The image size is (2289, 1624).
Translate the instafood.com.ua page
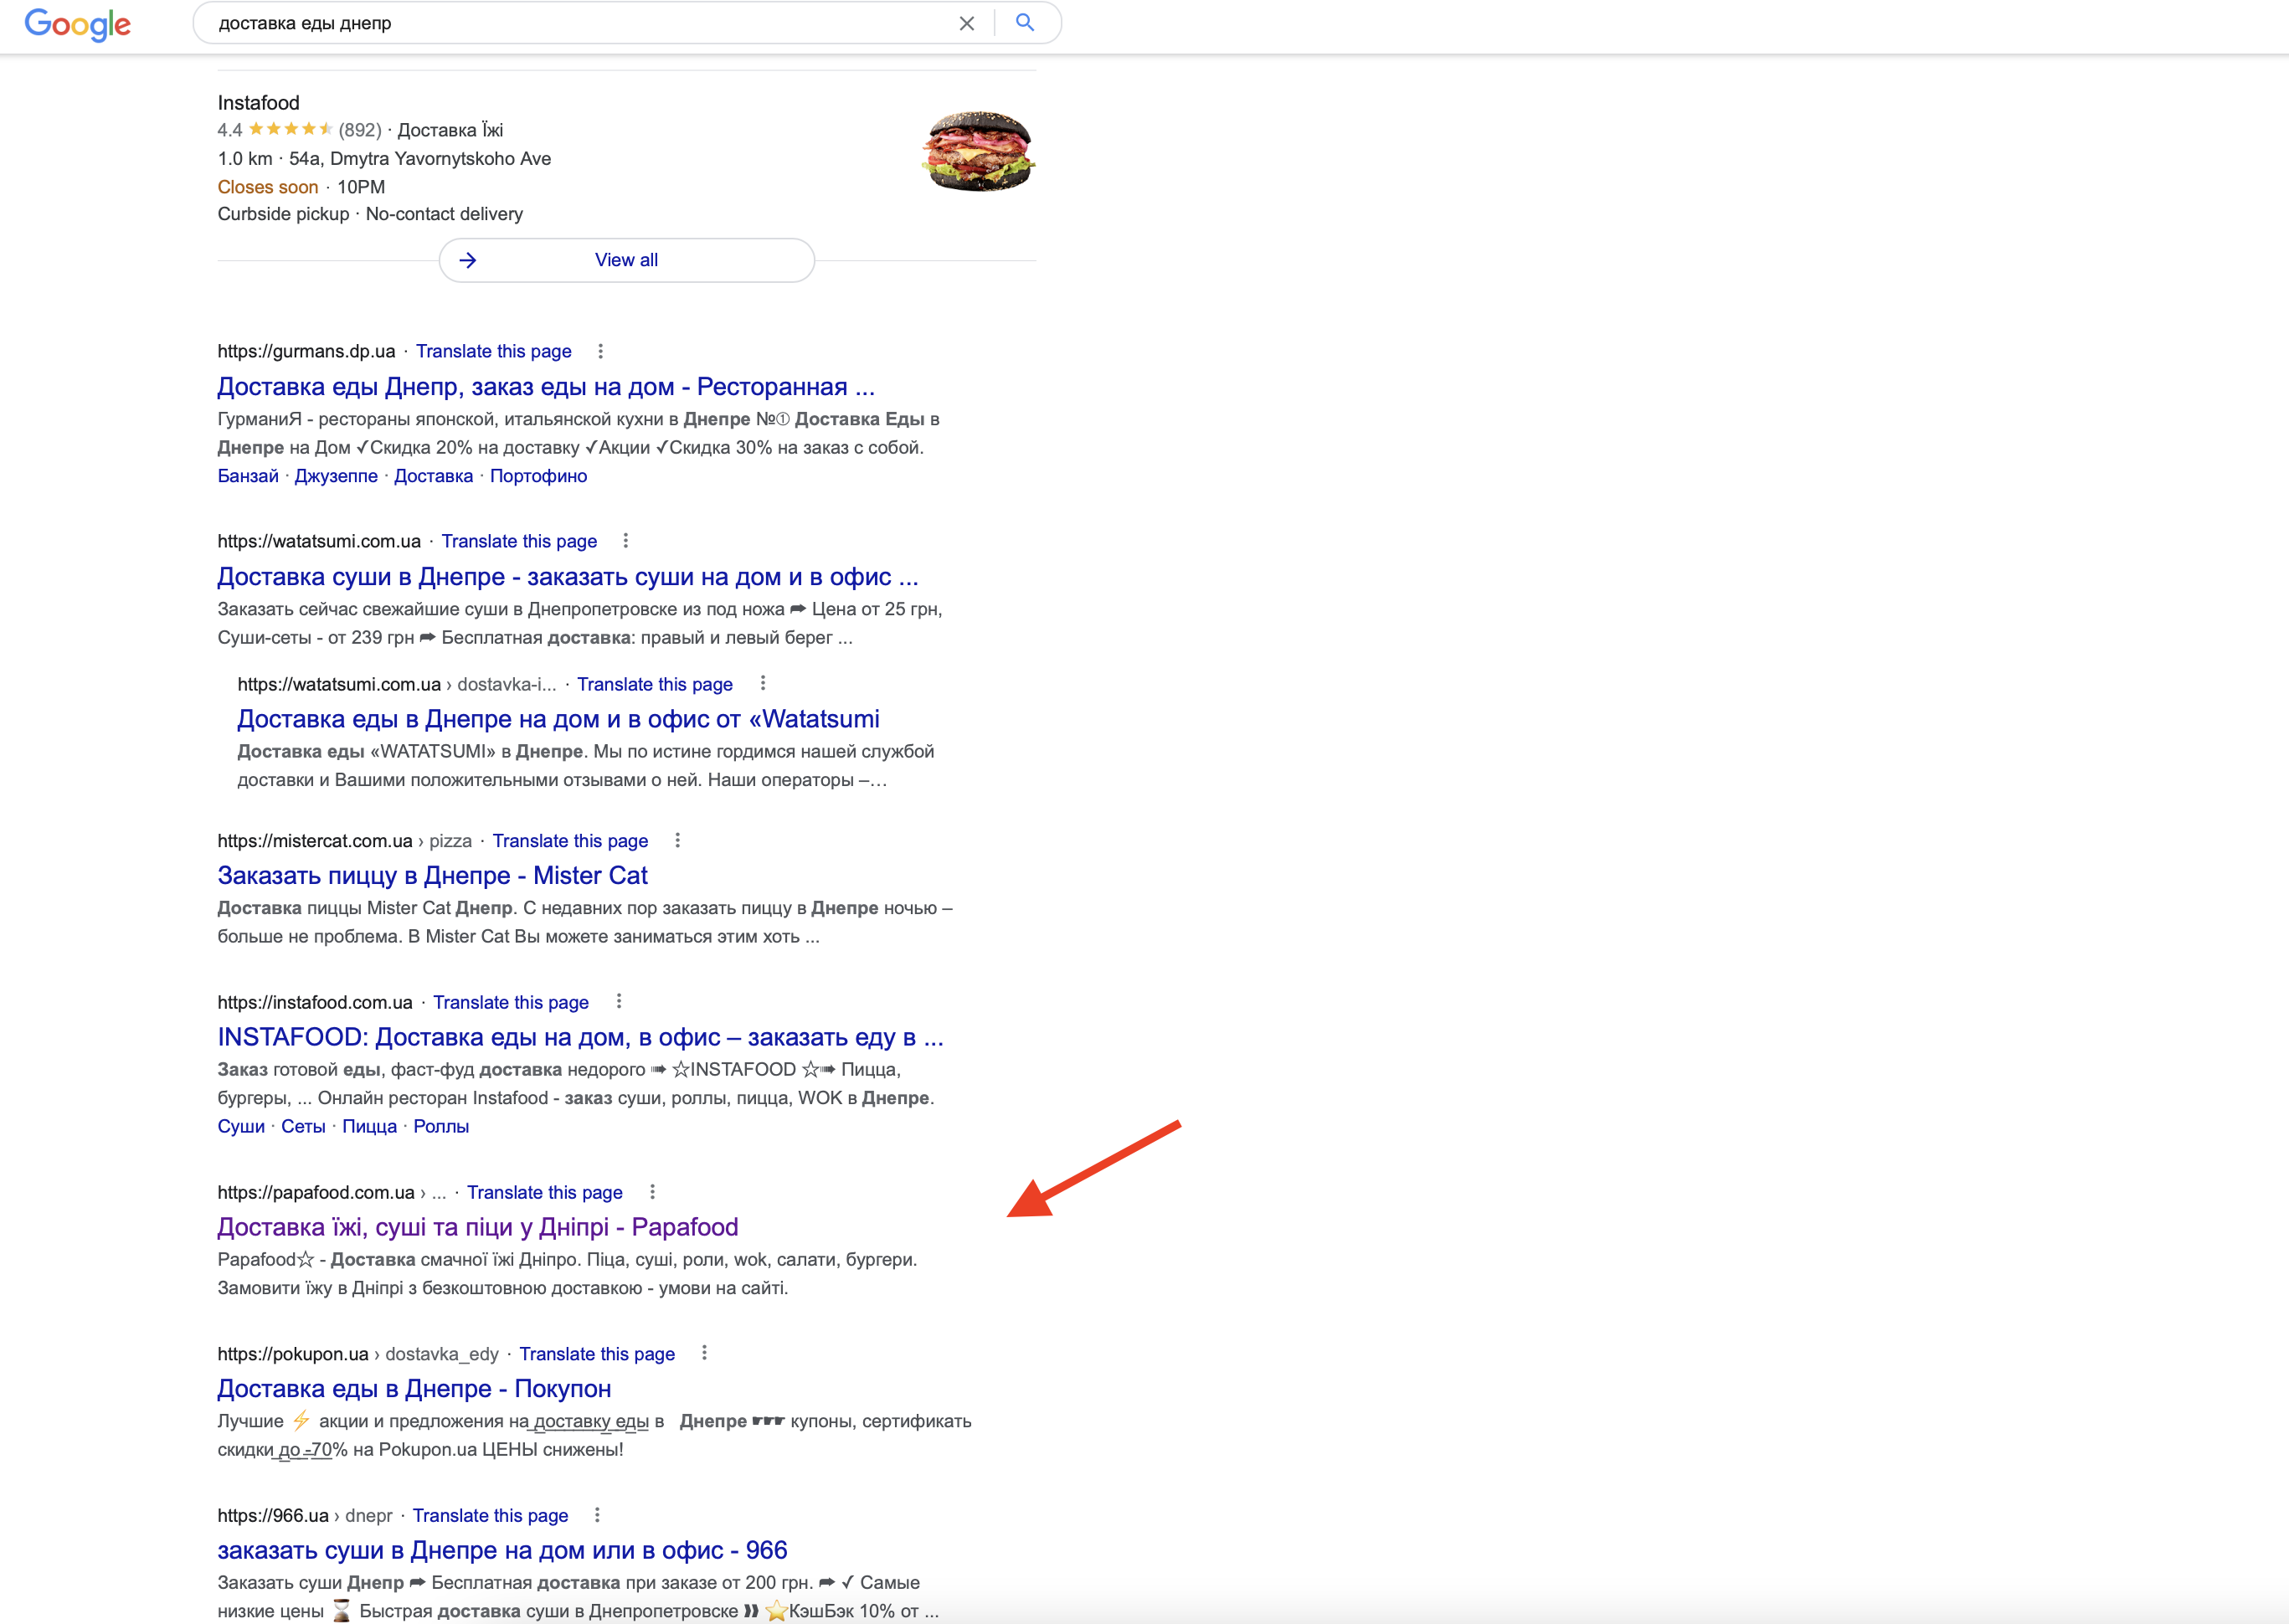510,1002
